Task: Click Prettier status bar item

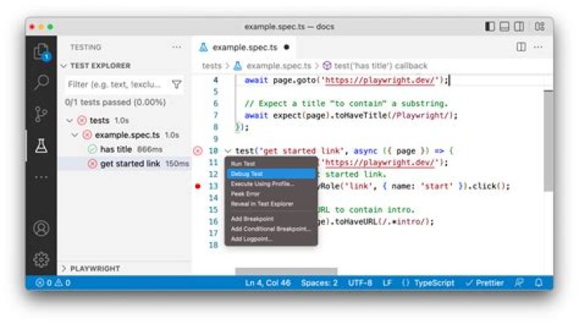Action: [x=484, y=283]
